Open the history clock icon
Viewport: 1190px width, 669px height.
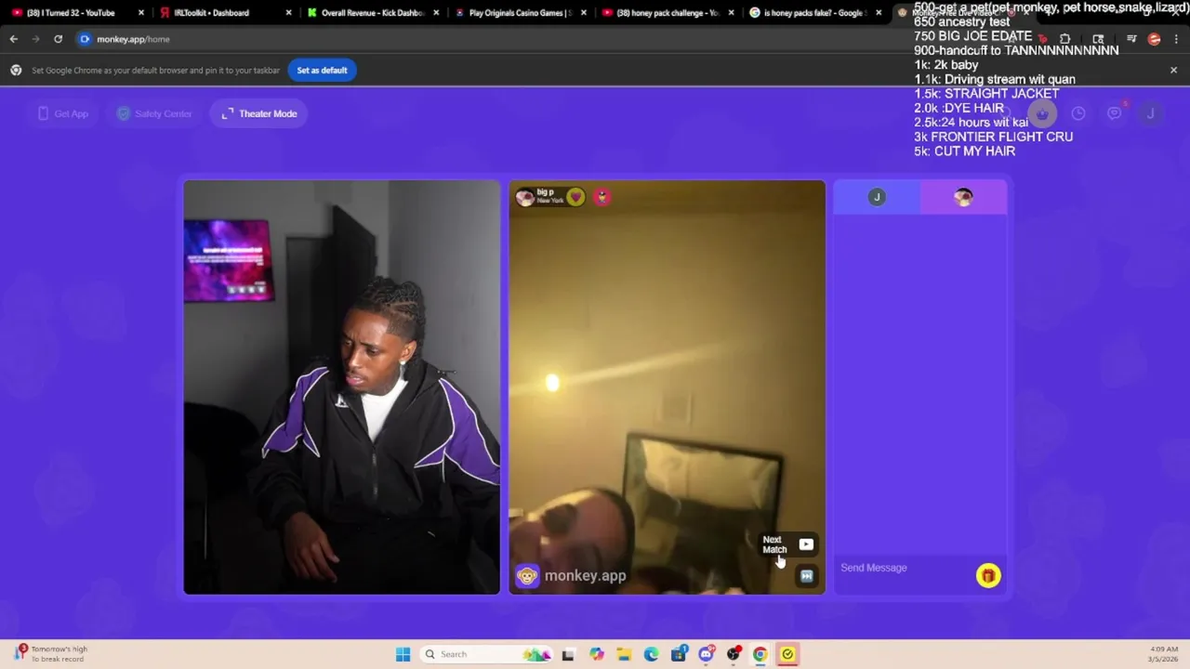point(1078,113)
